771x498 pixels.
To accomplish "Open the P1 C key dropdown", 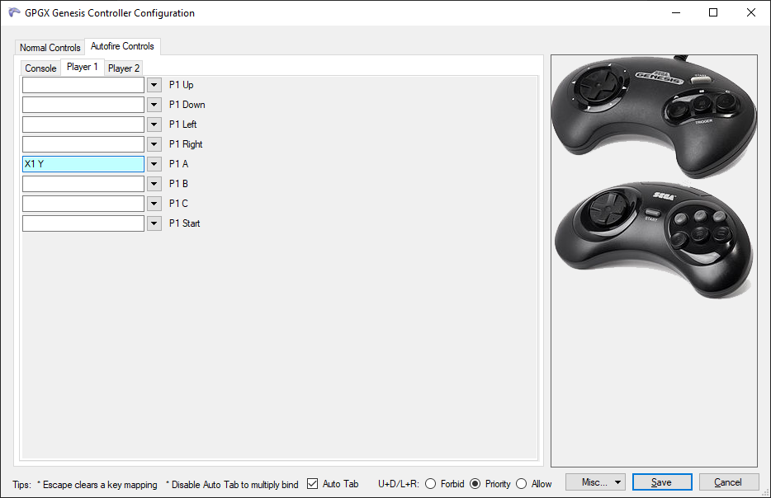I will pos(154,203).
